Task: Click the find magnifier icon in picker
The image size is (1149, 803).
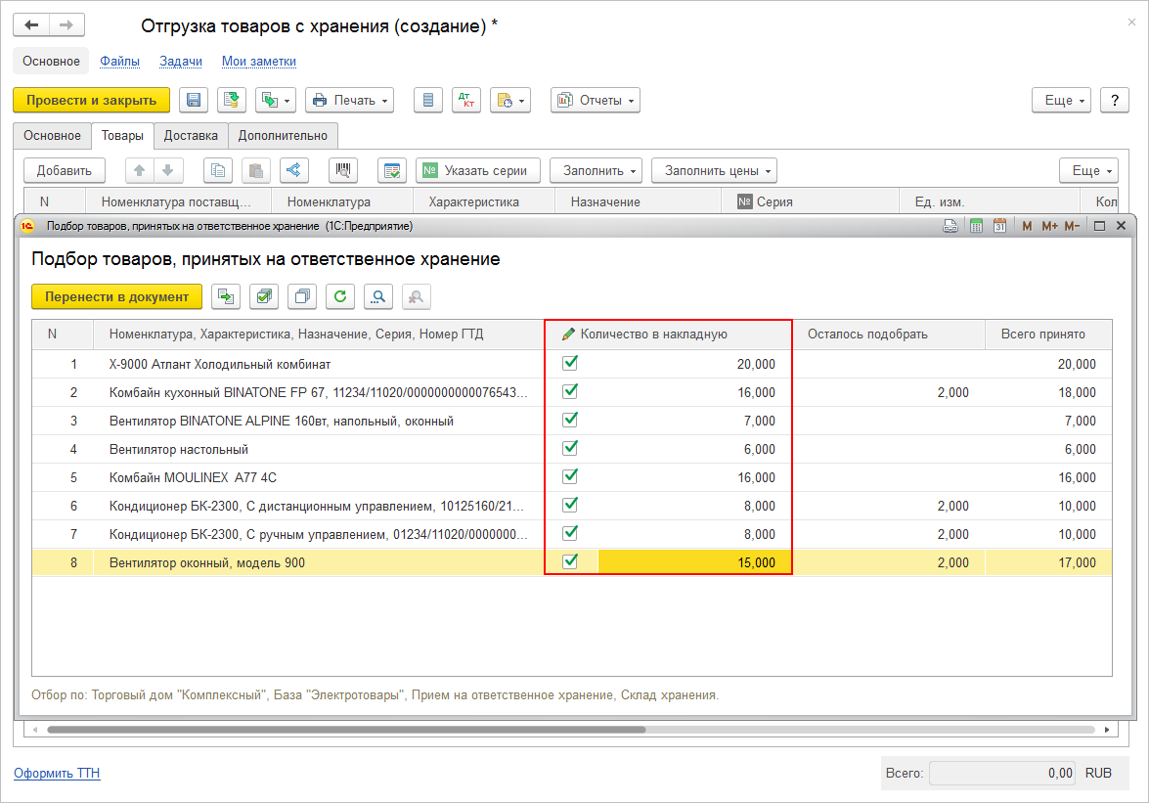Action: click(x=378, y=296)
